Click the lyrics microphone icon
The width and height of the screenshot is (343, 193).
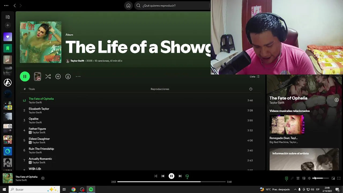(292, 178)
